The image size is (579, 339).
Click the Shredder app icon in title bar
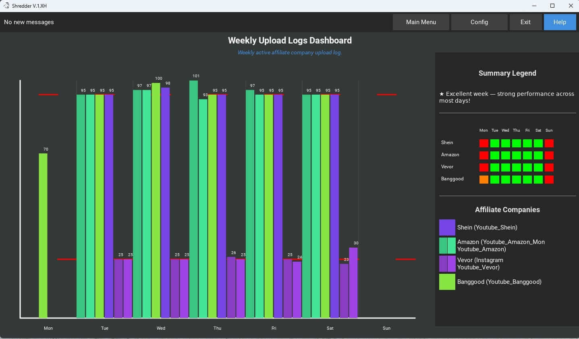coord(6,6)
